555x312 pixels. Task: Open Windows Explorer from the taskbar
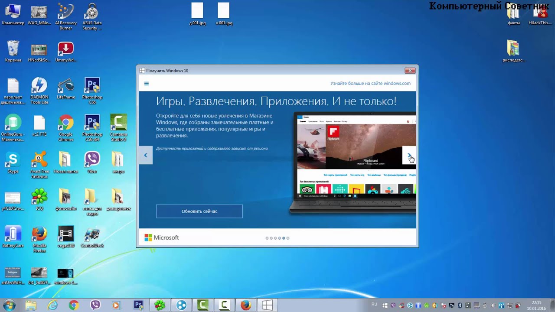tap(31, 305)
